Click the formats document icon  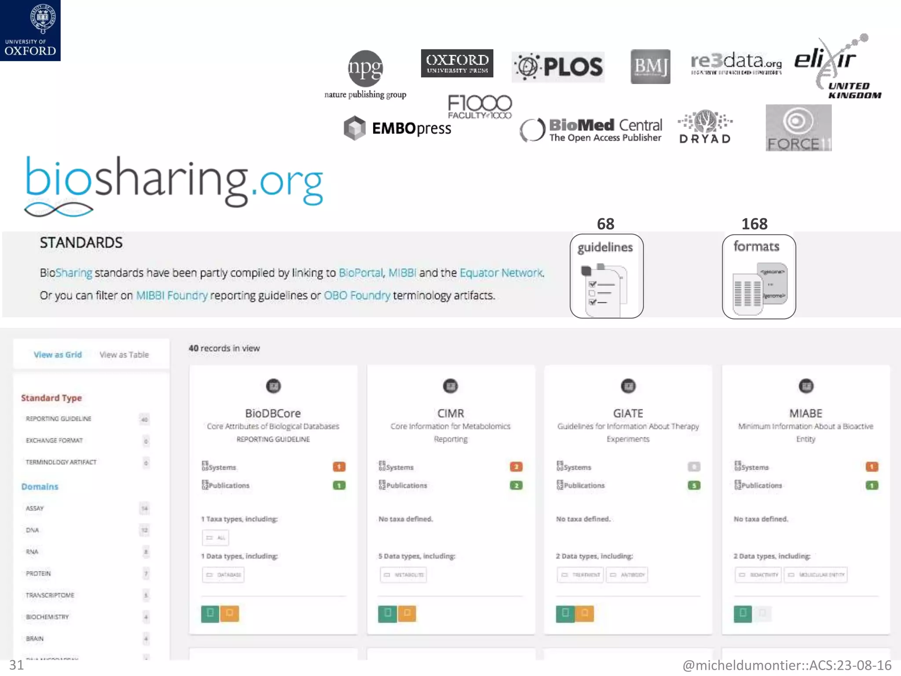pos(759,289)
